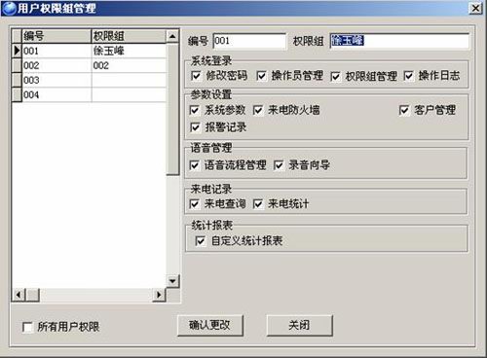Click the row selector arrow beside 001
Screen dimensions: 487x358
point(17,51)
